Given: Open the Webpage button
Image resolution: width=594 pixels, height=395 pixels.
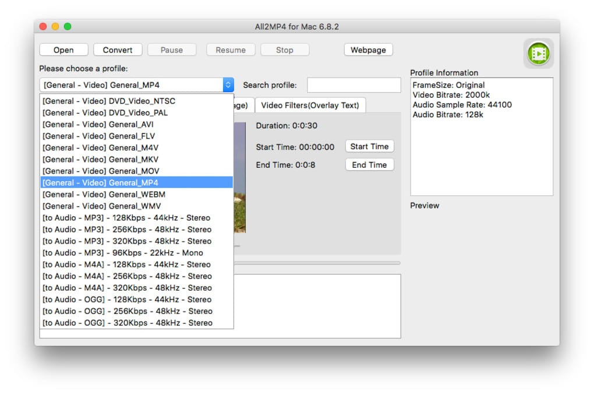Looking at the screenshot, I should click(368, 50).
